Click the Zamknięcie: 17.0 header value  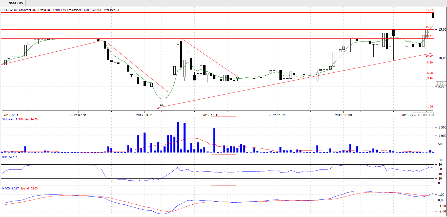click(x=85, y=10)
